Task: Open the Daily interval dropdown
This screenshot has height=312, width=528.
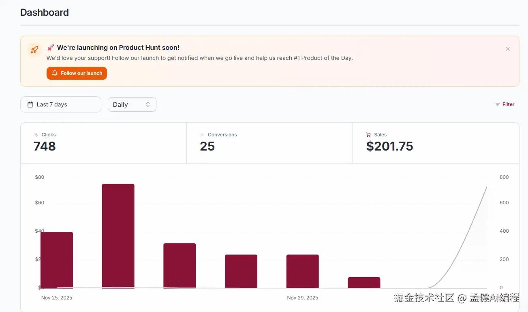Action: [x=132, y=104]
